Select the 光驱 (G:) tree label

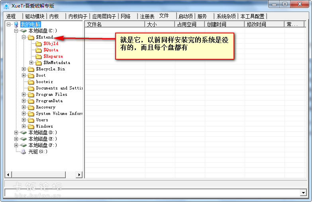coord(38,152)
